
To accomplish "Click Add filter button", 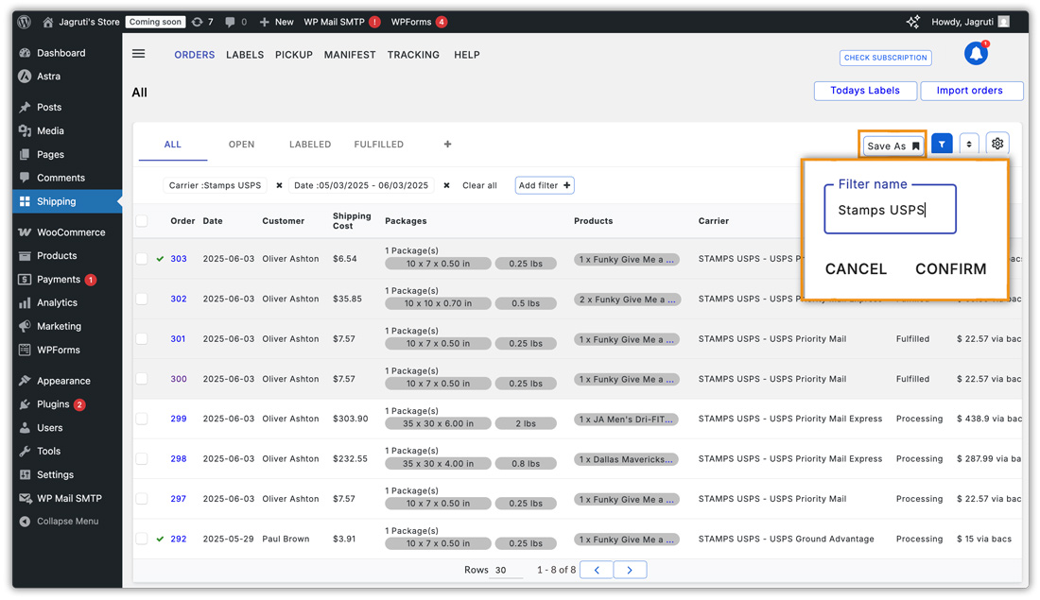I will click(x=545, y=185).
